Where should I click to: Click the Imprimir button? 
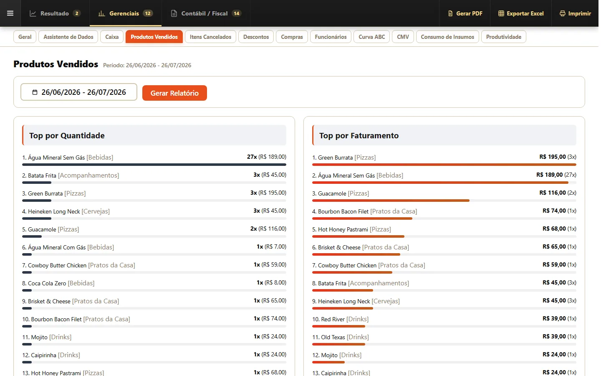point(575,13)
